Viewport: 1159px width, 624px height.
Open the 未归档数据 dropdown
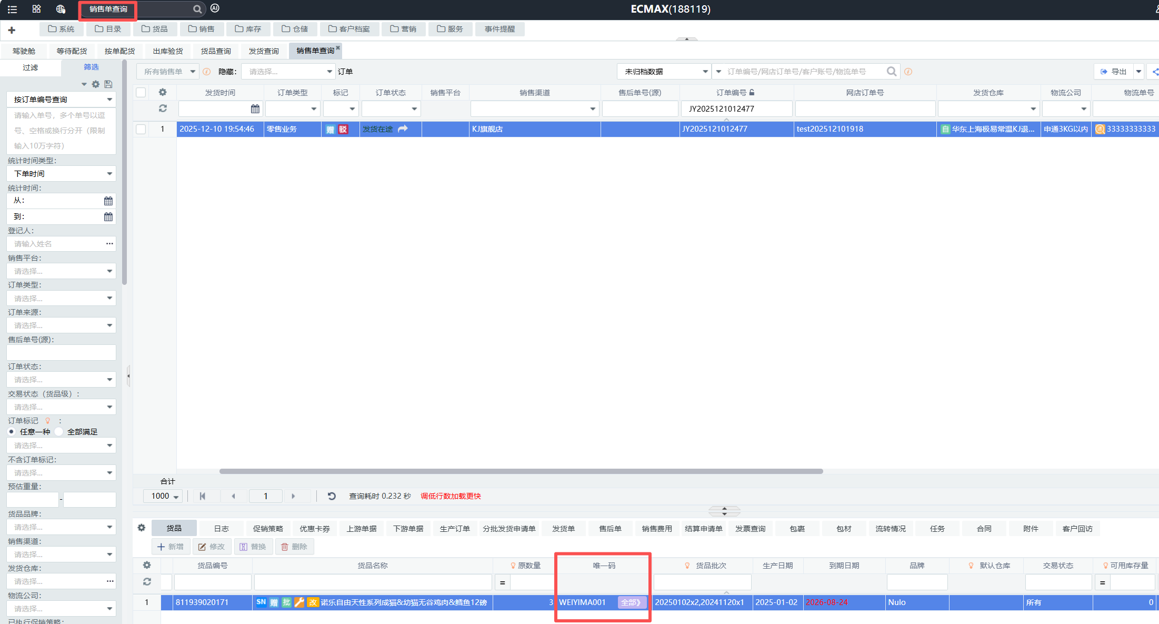[664, 72]
